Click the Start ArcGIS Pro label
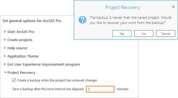 21,32
